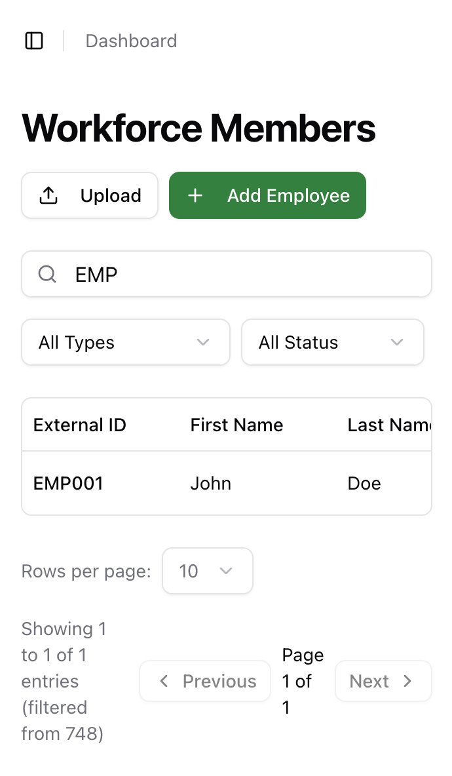This screenshot has width=452, height=776.
Task: Toggle the sidebar panel icon
Action: (34, 41)
